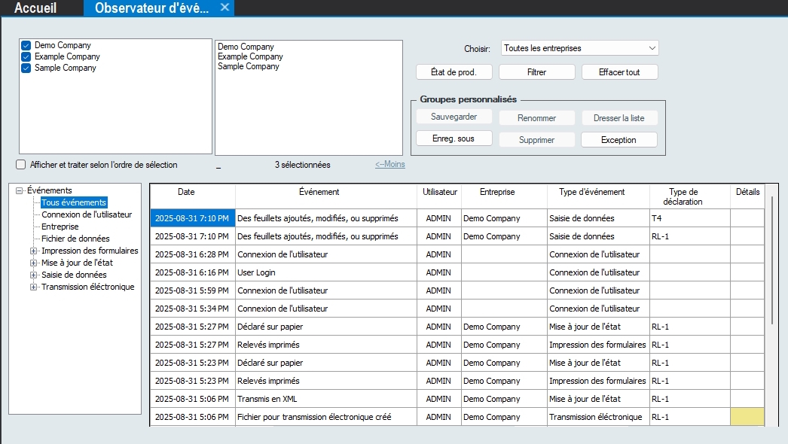The height and width of the screenshot is (444, 788).
Task: Uncheck the Demo Company checkbox
Action: coord(26,46)
